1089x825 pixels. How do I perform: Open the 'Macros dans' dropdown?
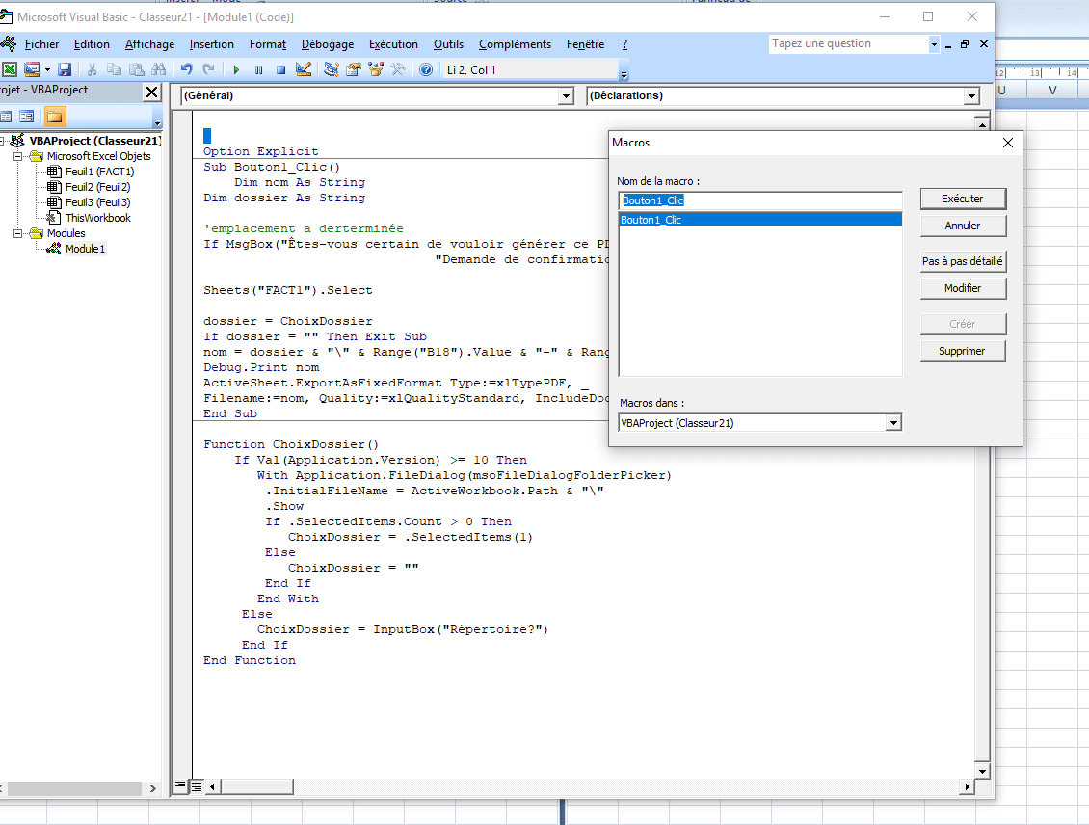click(x=893, y=422)
